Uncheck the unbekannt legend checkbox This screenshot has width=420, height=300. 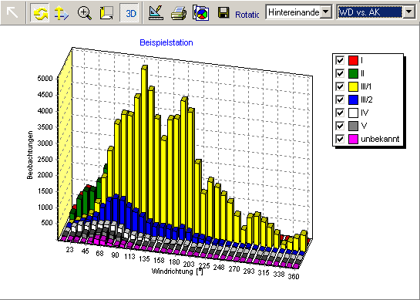[x=340, y=139]
